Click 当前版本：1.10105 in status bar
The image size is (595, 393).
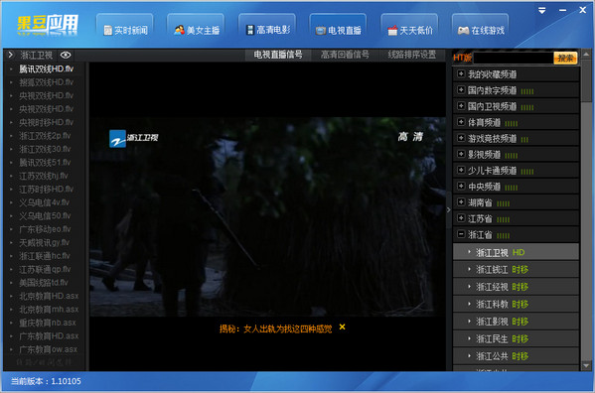point(46,381)
